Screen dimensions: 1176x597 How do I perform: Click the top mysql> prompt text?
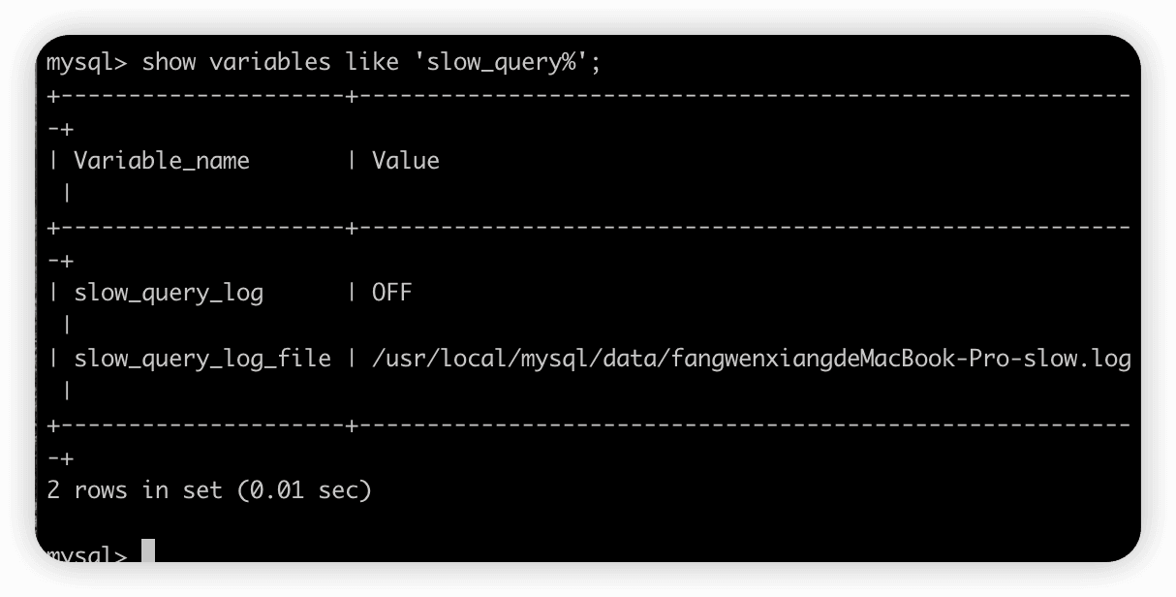pyautogui.click(x=87, y=62)
